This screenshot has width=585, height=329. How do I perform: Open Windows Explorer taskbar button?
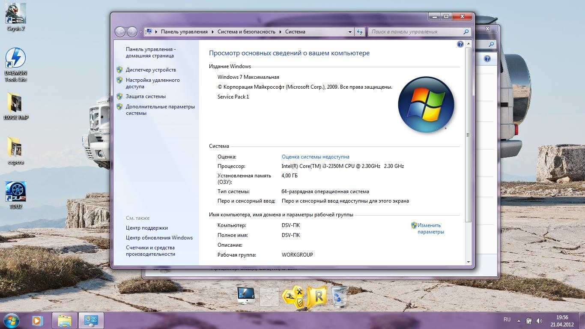(65, 320)
